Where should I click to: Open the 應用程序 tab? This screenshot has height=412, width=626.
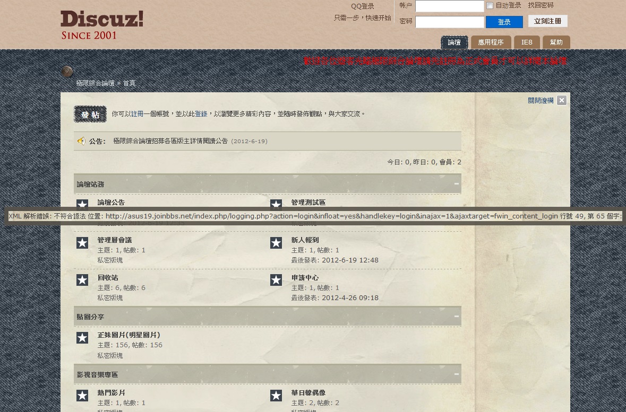491,42
